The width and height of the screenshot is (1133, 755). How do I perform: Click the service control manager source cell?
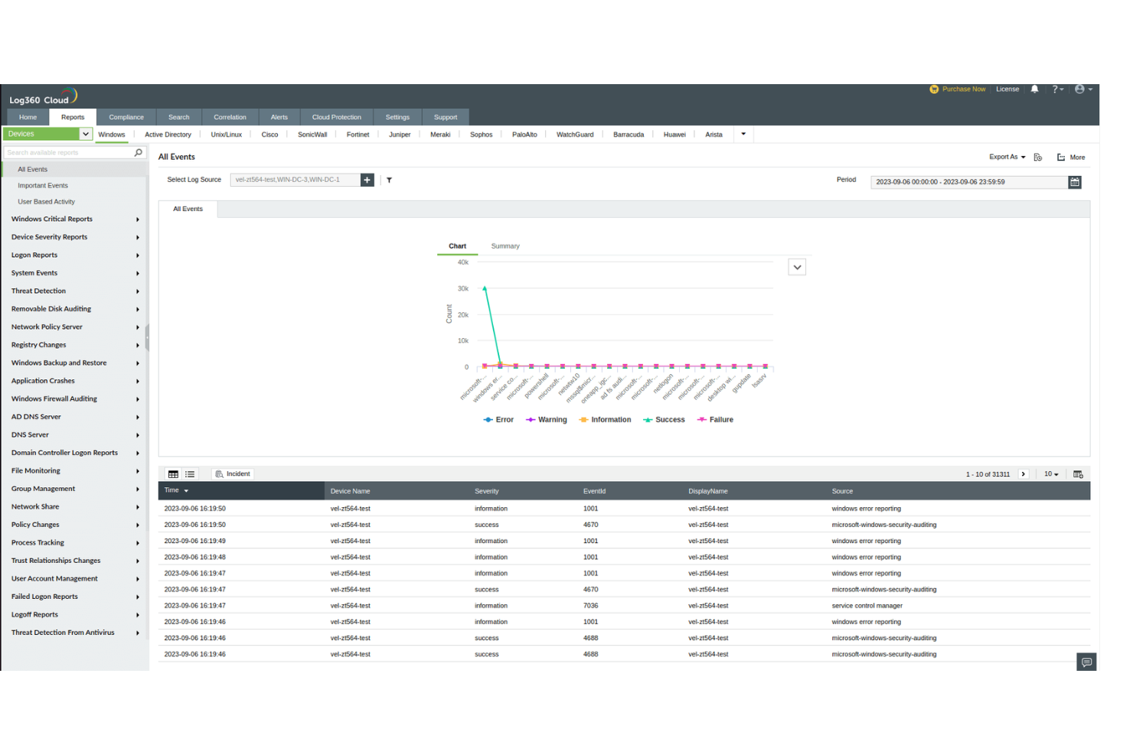point(867,606)
